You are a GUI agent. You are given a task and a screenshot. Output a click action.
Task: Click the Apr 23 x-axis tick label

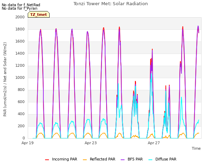(91, 143)
